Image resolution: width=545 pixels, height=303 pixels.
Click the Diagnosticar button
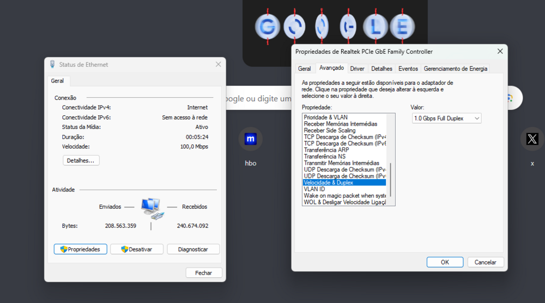tap(193, 249)
